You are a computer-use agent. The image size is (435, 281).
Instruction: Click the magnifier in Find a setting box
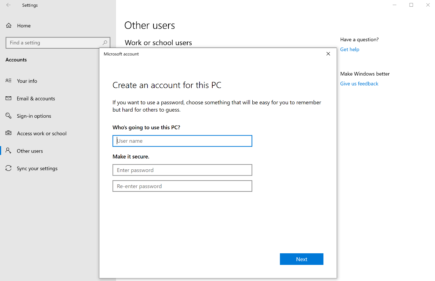coord(105,42)
